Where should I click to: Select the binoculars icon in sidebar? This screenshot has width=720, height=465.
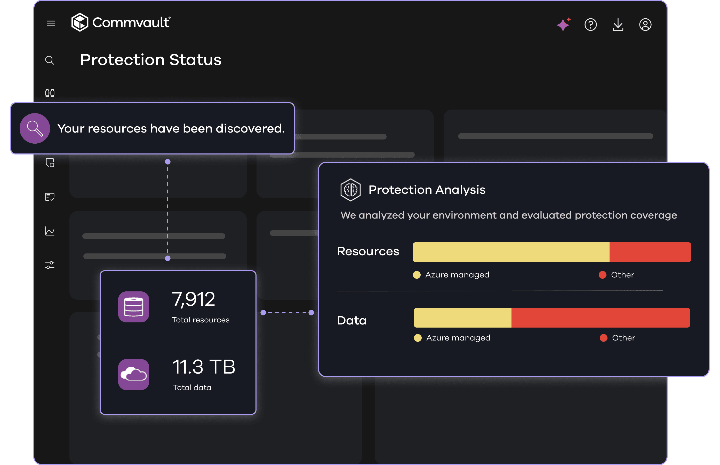pyautogui.click(x=50, y=93)
